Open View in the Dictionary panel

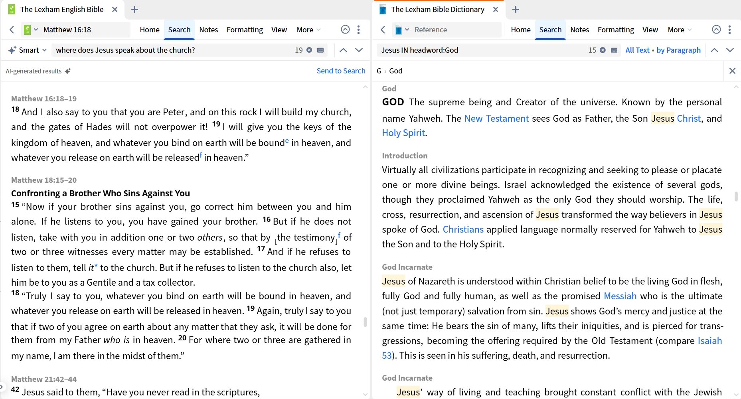[650, 30]
